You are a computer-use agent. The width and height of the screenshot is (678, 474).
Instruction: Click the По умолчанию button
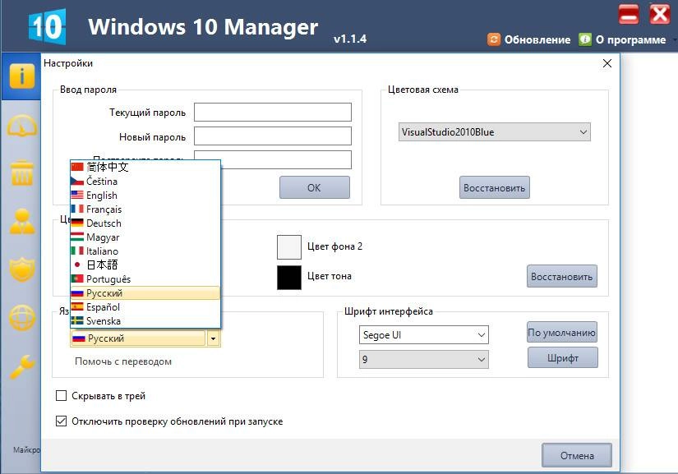tap(562, 333)
